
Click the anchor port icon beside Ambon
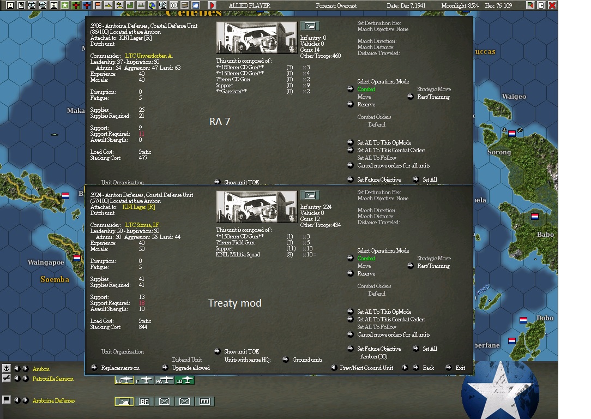tap(7, 368)
